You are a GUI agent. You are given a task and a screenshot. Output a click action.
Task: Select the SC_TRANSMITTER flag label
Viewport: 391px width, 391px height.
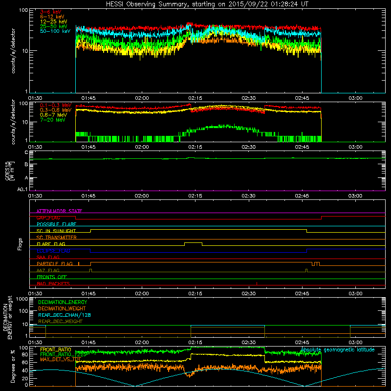[x=57, y=238]
